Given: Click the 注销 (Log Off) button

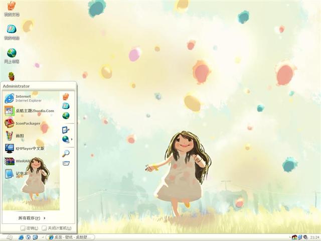Looking at the screenshot, I should coord(30,228).
